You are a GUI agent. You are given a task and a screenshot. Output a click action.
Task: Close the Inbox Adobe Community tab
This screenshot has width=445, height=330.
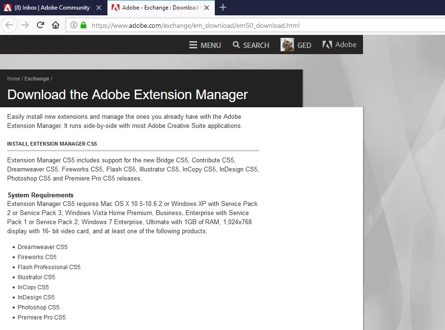pos(99,8)
